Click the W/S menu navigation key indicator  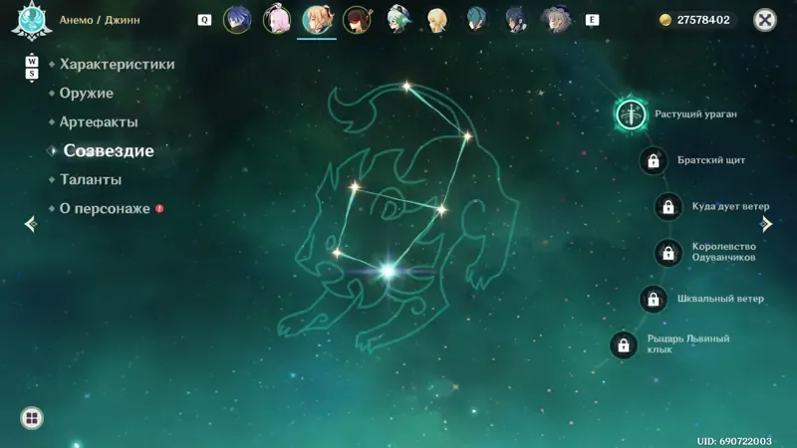32,68
